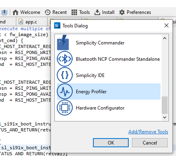Open the Install toolbar item
The height and width of the screenshot is (156, 176).
[104, 12]
